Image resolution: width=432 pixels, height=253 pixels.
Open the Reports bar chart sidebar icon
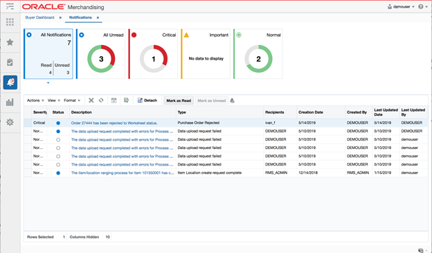click(10, 103)
